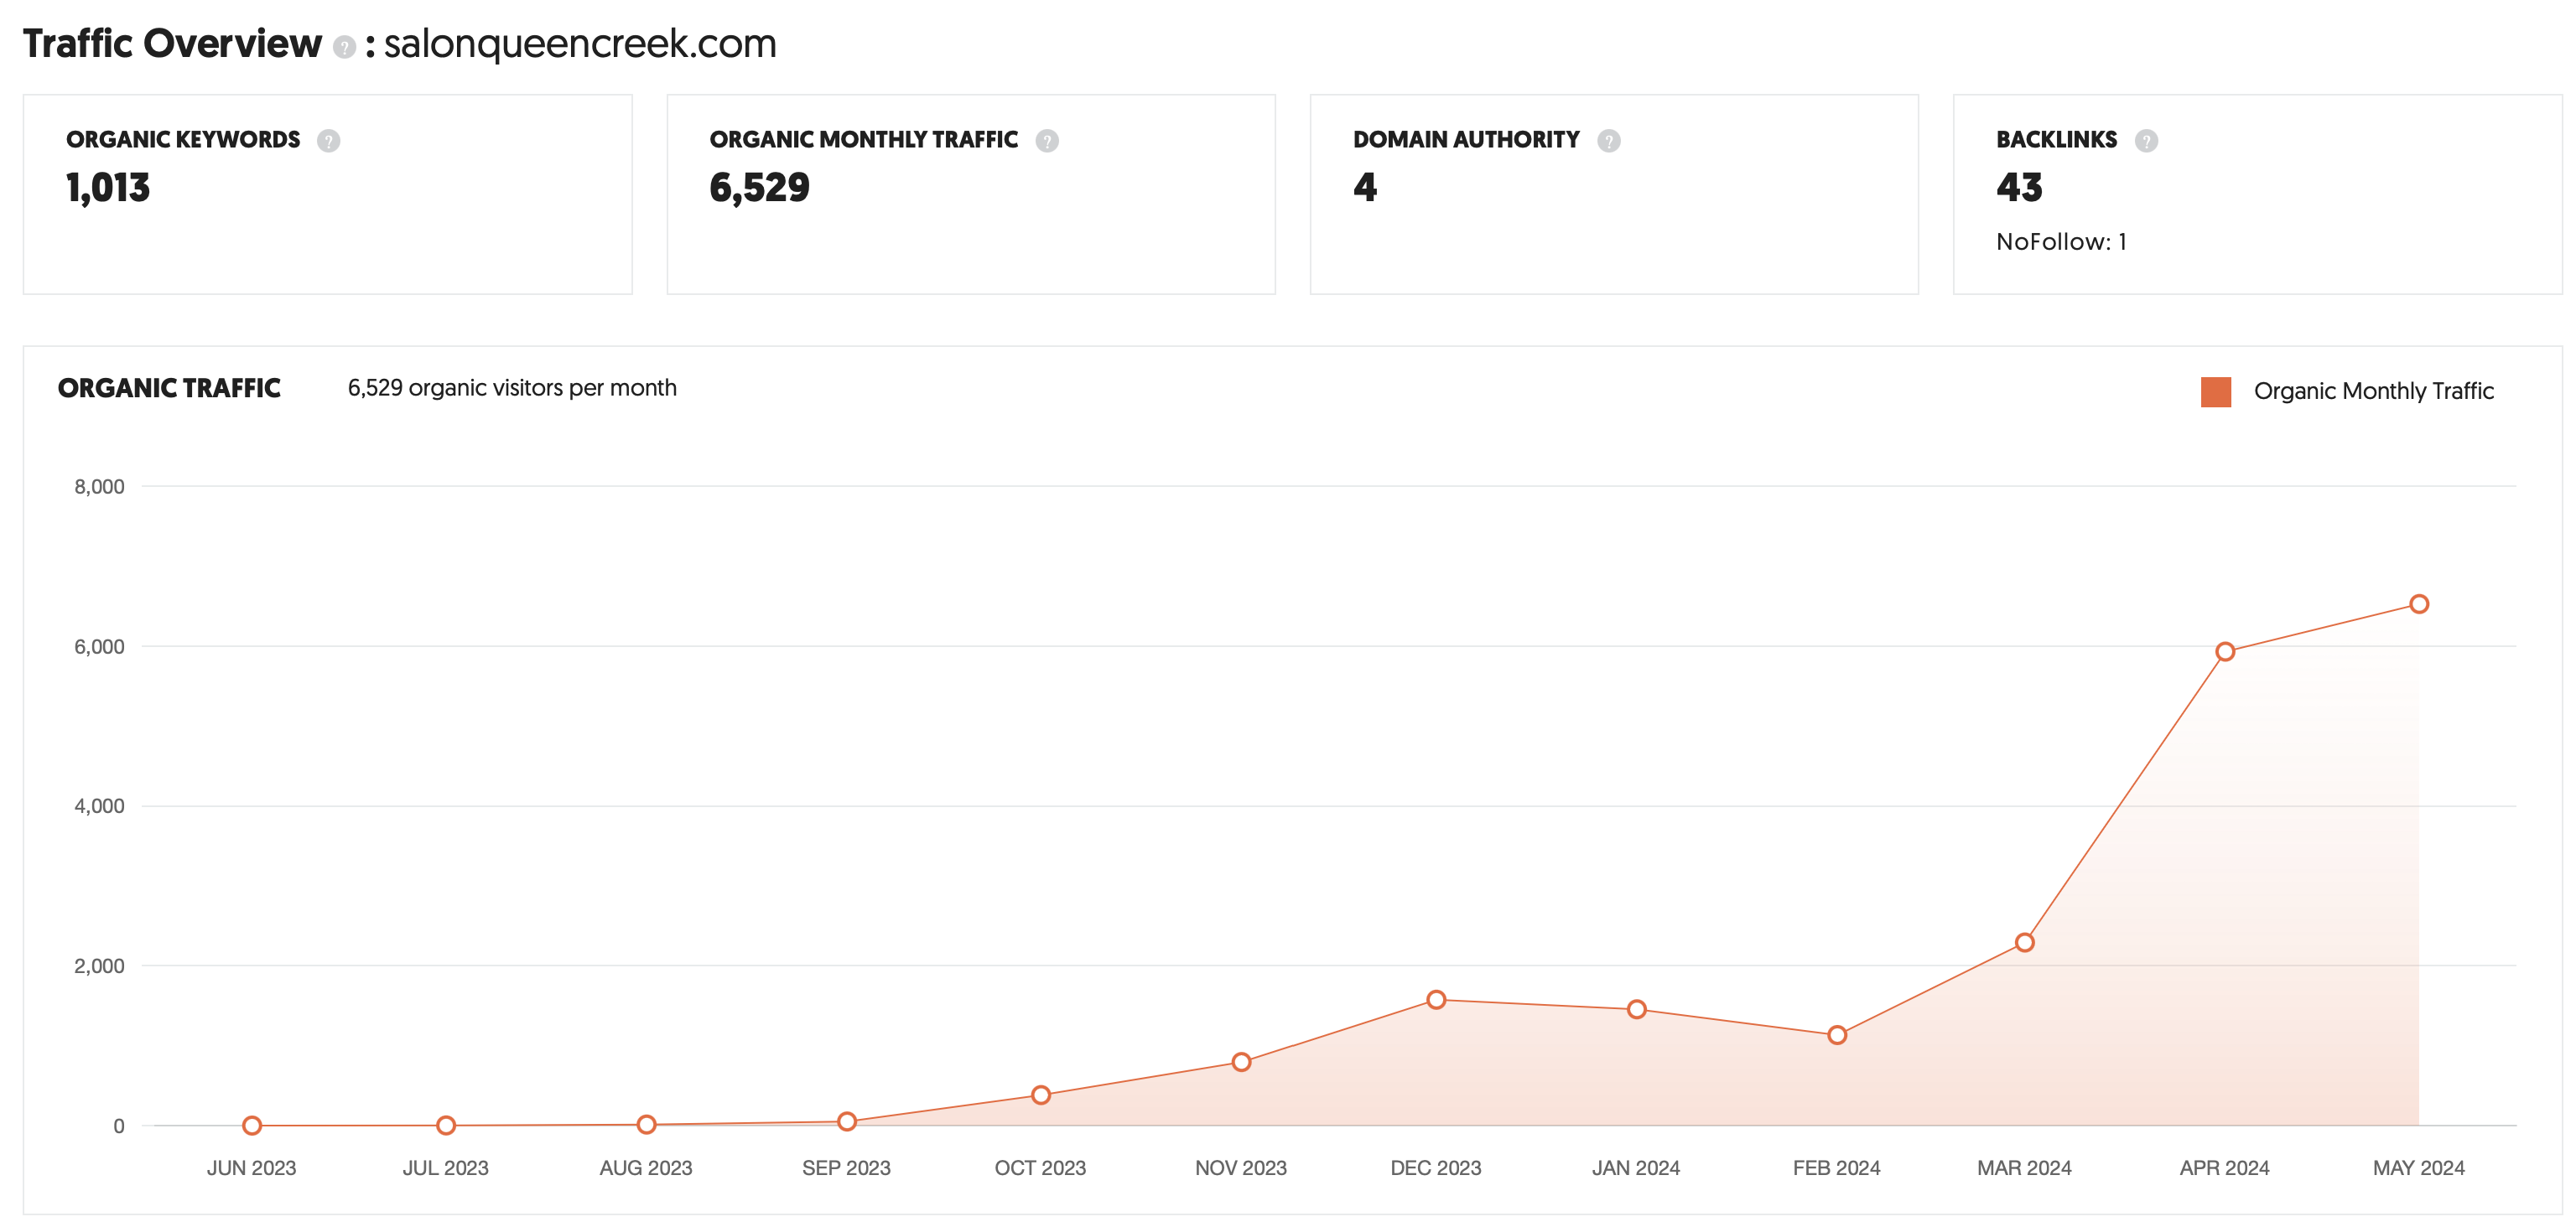Click the backlinks count 43

pyautogui.click(x=2019, y=187)
